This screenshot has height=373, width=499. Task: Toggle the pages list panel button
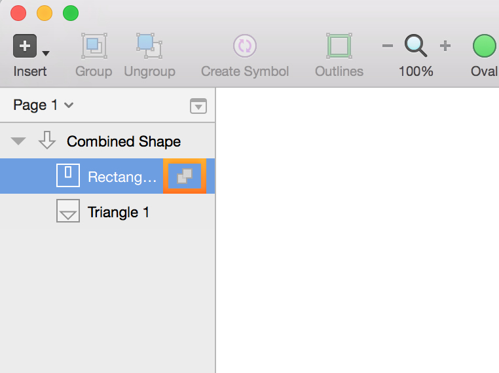198,106
